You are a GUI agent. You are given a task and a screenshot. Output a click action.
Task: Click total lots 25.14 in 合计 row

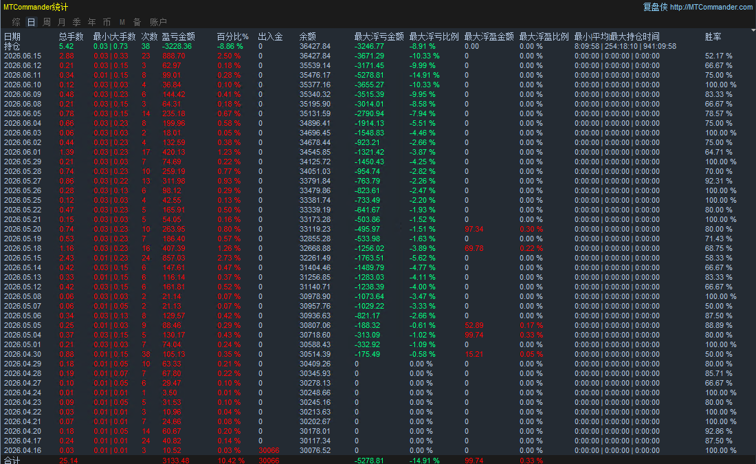(69, 460)
